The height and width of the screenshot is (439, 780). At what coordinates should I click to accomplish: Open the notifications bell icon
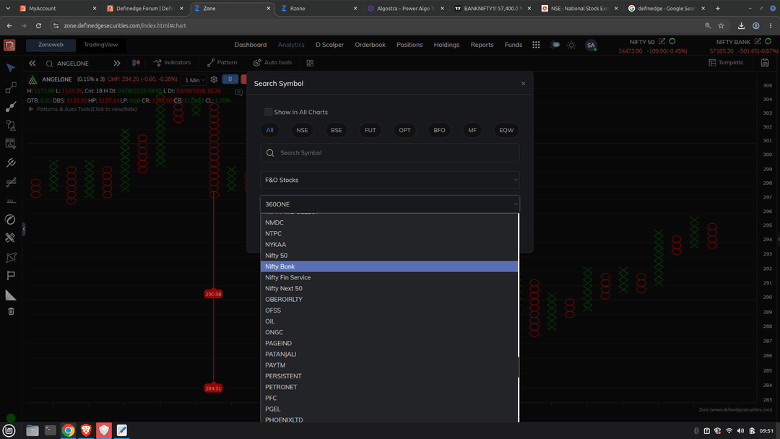click(555, 45)
